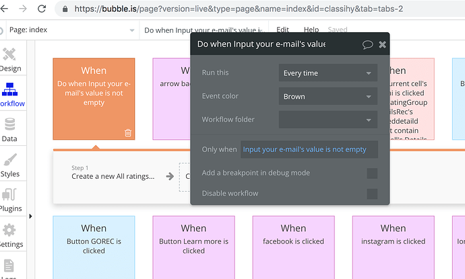The width and height of the screenshot is (465, 279).
Task: Click the dashed add-action placeholder box
Action: tap(185, 177)
